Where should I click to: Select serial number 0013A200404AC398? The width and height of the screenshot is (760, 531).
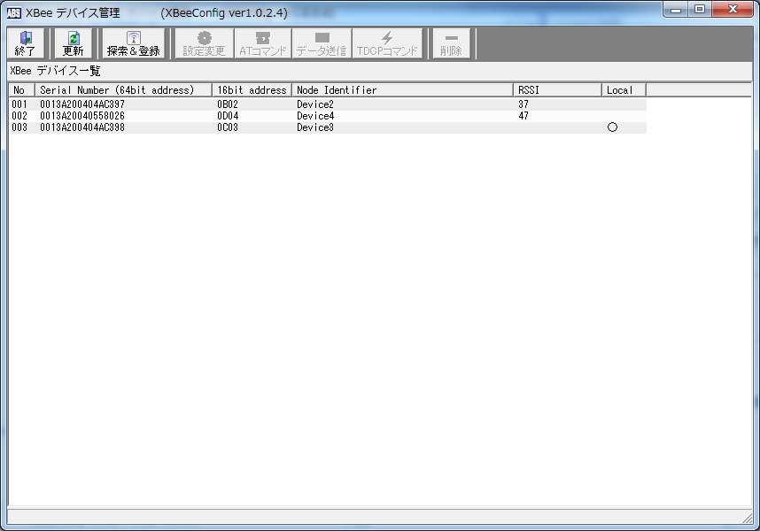coord(82,127)
